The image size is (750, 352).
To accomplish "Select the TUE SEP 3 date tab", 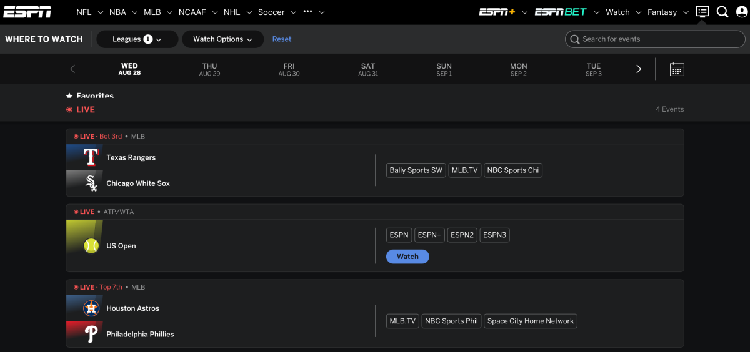I will tap(593, 69).
